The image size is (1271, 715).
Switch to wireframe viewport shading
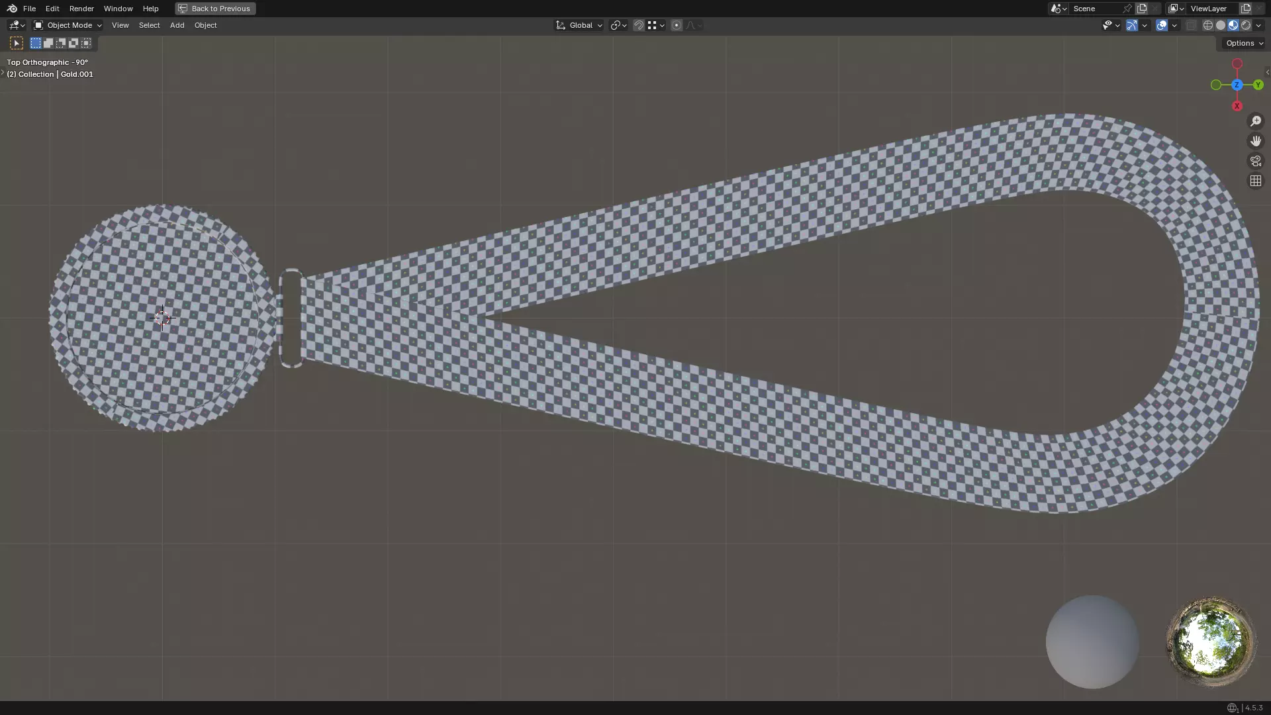click(x=1208, y=25)
